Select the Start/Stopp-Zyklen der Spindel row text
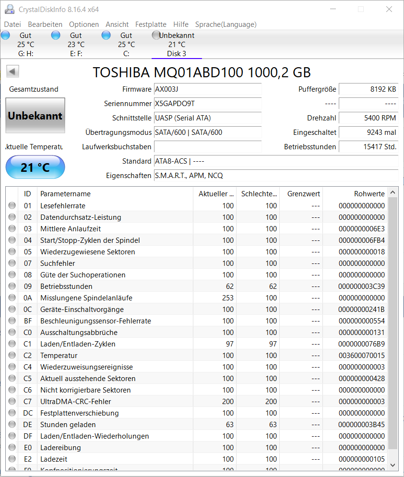Image resolution: width=404 pixels, height=477 pixels. click(x=90, y=240)
